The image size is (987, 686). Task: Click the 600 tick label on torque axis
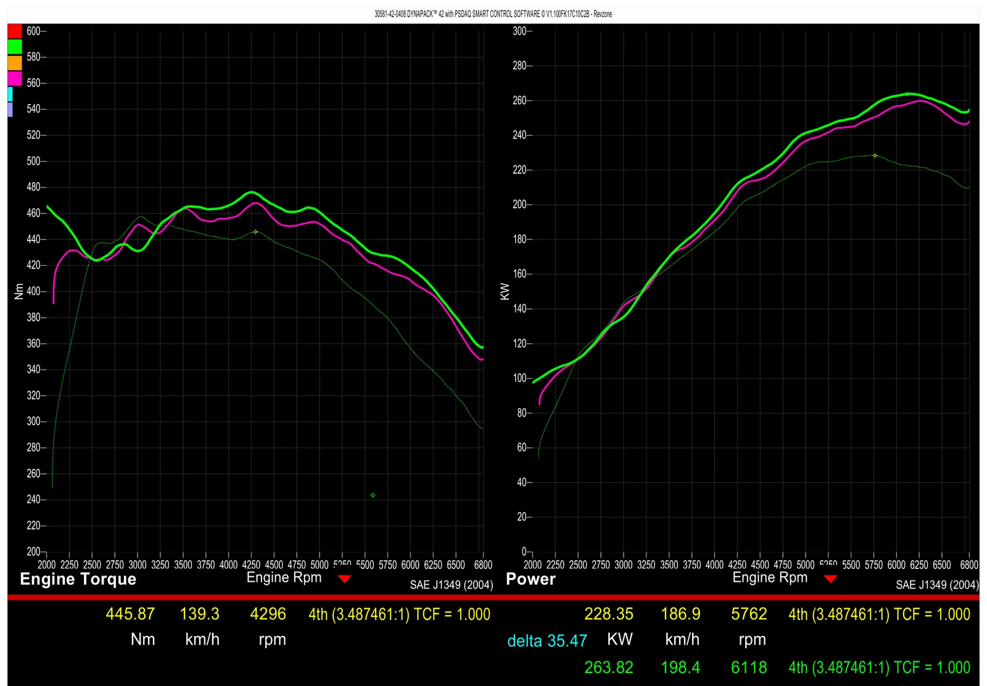point(33,31)
